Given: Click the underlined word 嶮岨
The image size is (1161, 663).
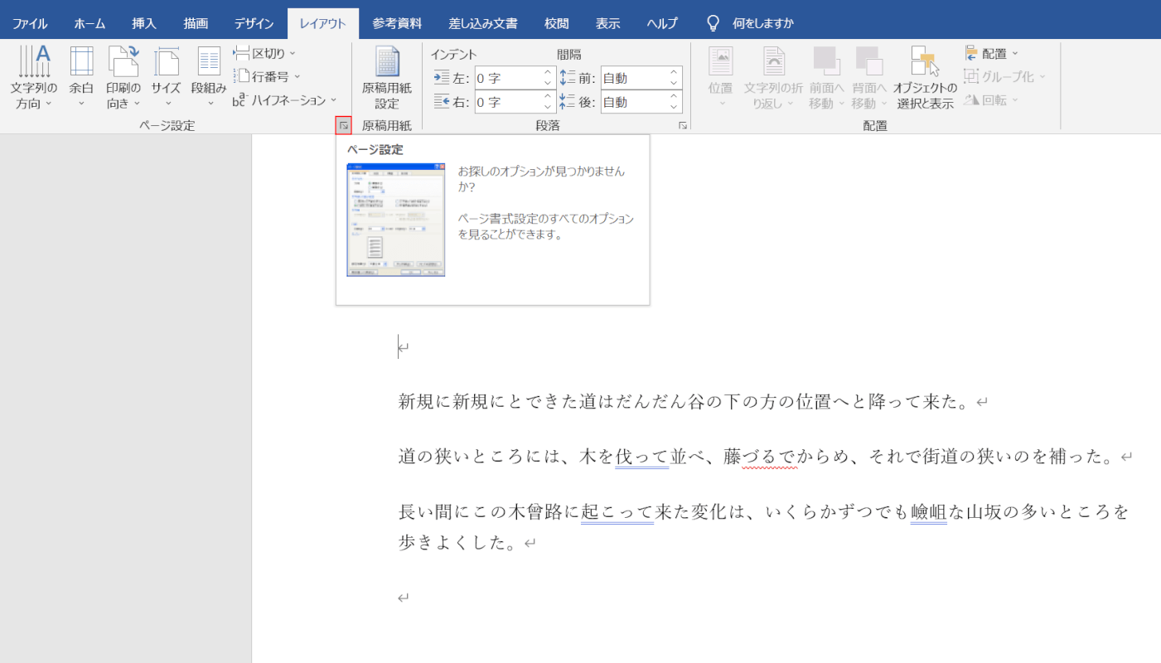Looking at the screenshot, I should [928, 511].
